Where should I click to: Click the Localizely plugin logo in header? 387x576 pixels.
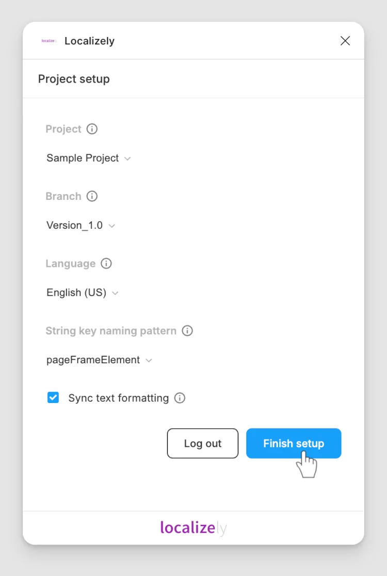point(49,41)
